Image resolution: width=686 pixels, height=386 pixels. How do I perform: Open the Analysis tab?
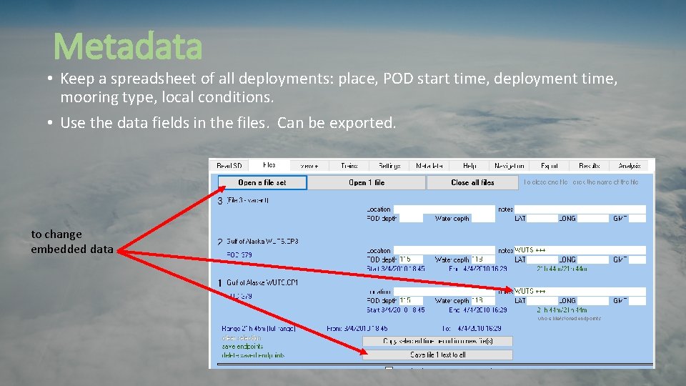(629, 165)
